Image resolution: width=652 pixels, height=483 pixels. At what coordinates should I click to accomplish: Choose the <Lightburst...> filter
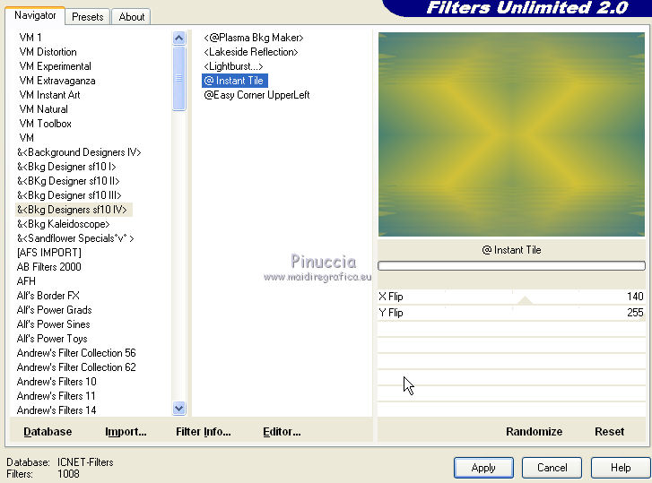[233, 66]
